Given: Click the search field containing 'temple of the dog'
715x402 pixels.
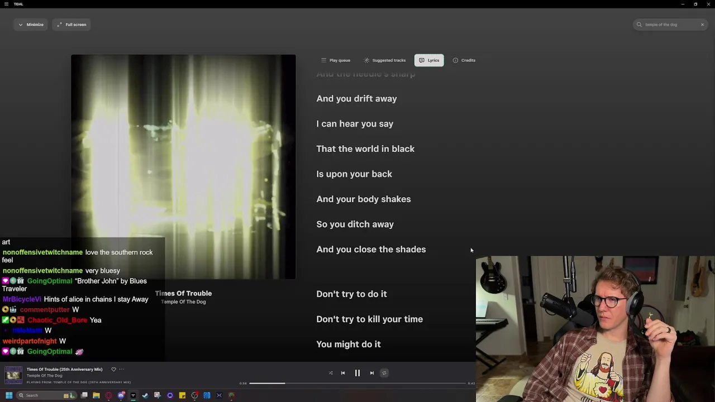Looking at the screenshot, I should [x=670, y=25].
